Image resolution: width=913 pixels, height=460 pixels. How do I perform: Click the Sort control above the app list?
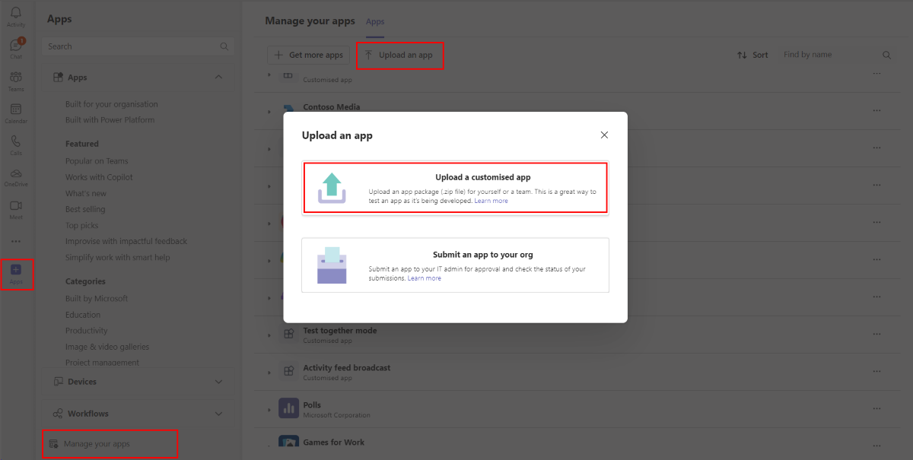pos(752,54)
